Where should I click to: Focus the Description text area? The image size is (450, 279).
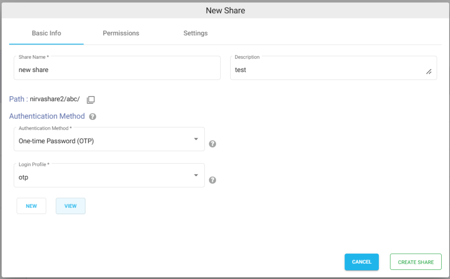(334, 68)
